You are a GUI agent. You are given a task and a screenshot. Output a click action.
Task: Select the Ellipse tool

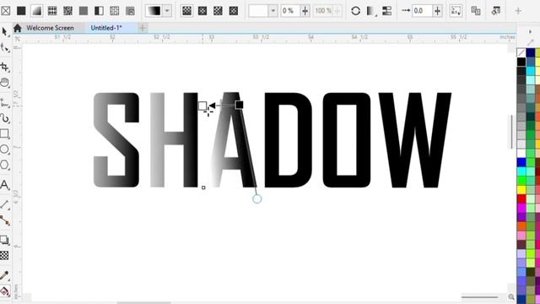(x=5, y=149)
